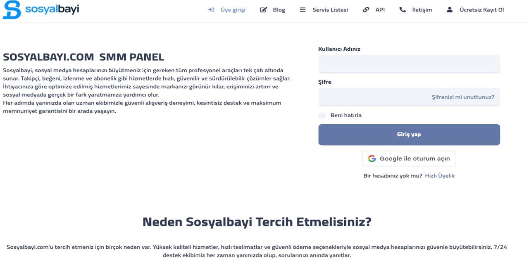Go to the API documentation page
The image size is (529, 264).
(x=380, y=9)
